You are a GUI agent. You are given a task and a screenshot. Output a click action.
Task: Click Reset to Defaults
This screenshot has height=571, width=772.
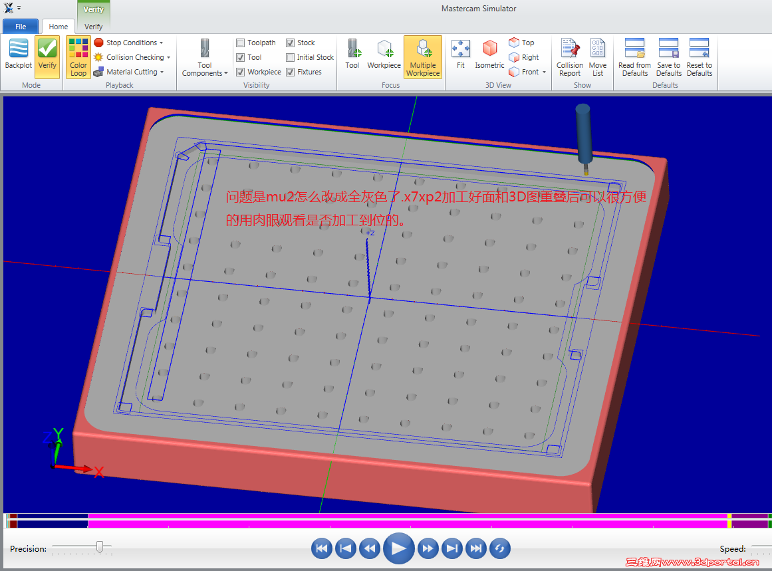point(699,57)
